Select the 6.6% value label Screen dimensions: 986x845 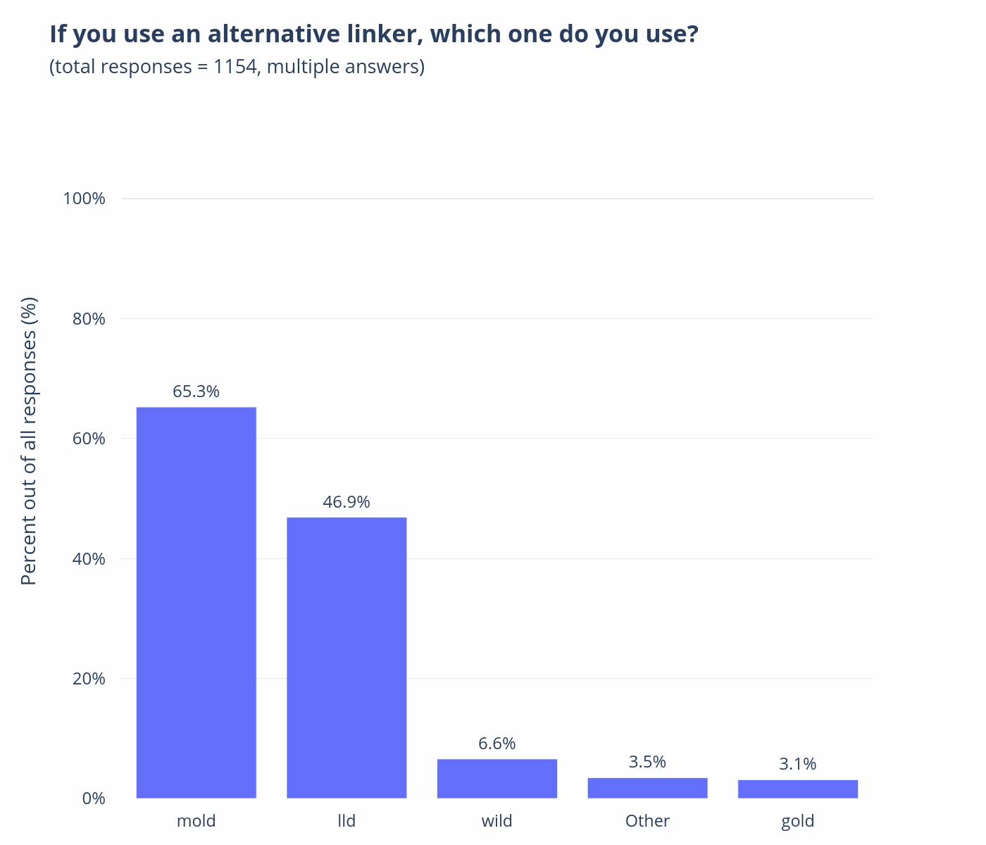coord(497,744)
